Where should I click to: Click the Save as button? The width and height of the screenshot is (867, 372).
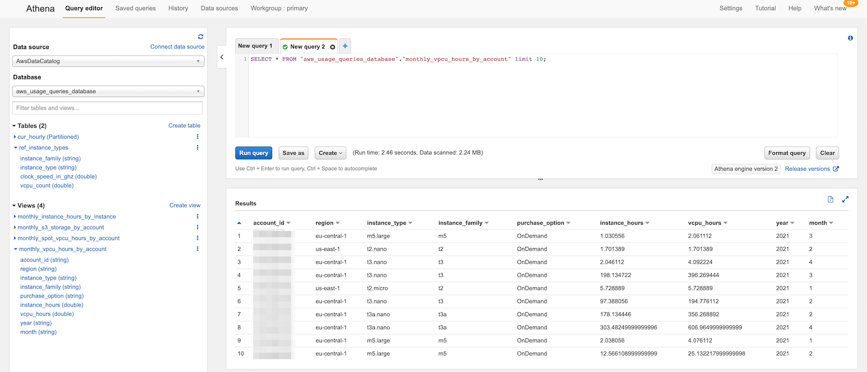[x=294, y=153]
